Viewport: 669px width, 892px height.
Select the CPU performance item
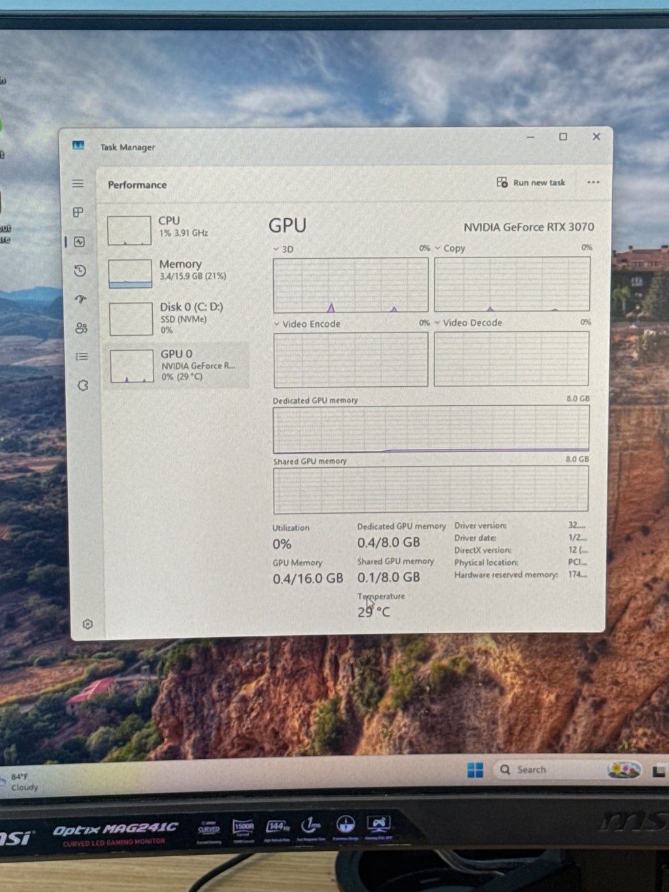point(176,230)
